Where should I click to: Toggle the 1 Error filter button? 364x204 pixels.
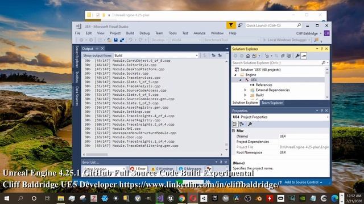click(138, 169)
